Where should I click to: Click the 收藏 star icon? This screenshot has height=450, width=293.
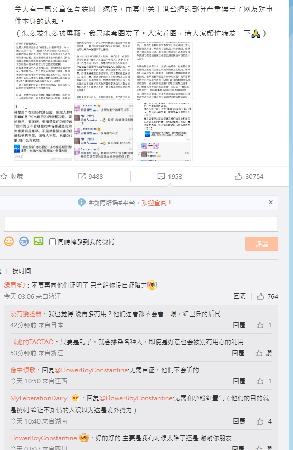pos(4,176)
